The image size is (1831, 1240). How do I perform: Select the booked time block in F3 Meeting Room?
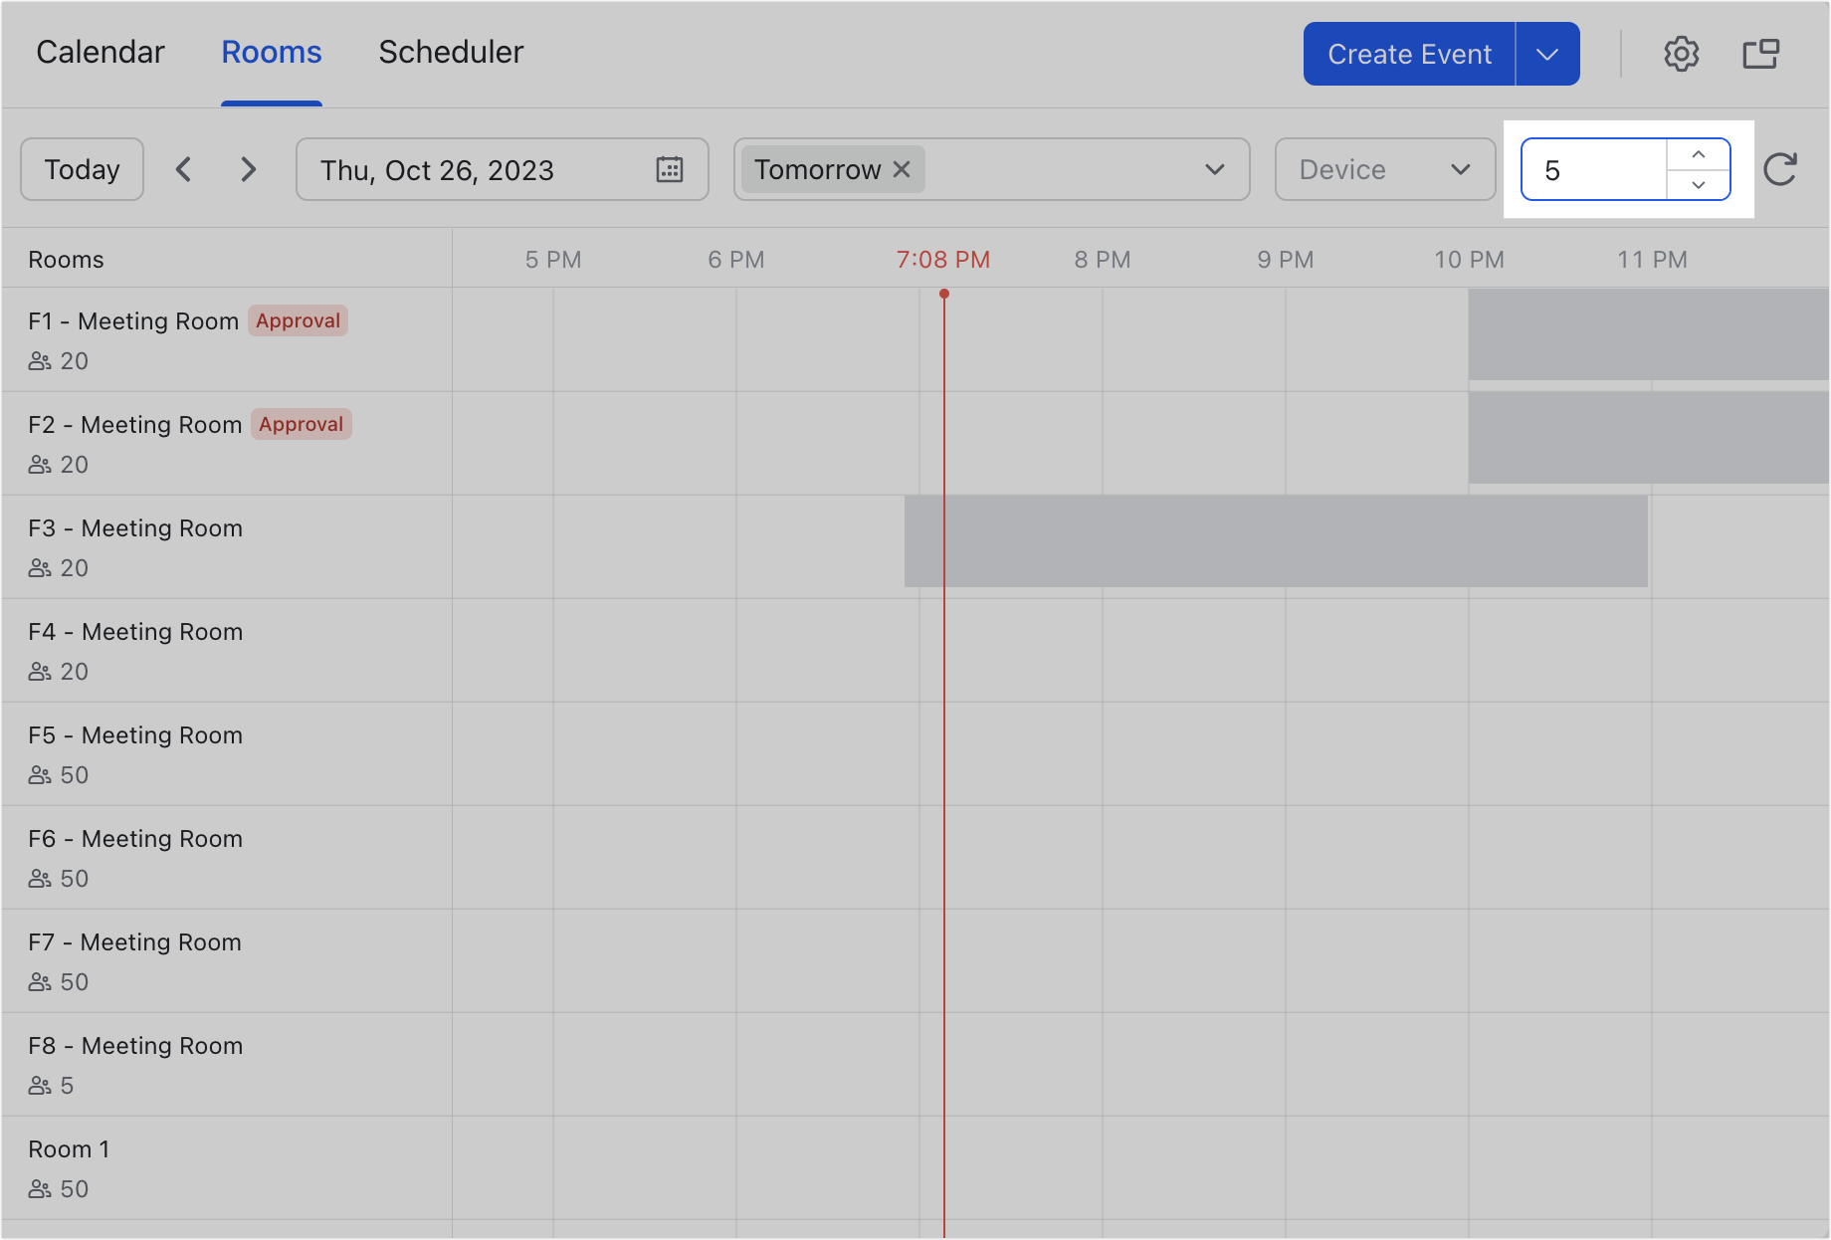(1274, 542)
